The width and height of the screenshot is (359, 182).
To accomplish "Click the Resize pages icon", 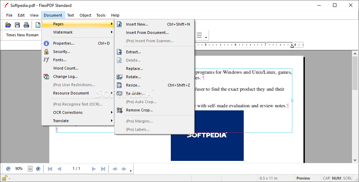I will pyautogui.click(x=119, y=85).
